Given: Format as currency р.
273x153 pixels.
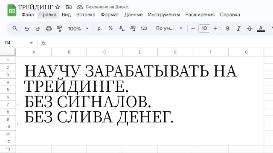Looking at the screenshot, I should click(99, 28).
